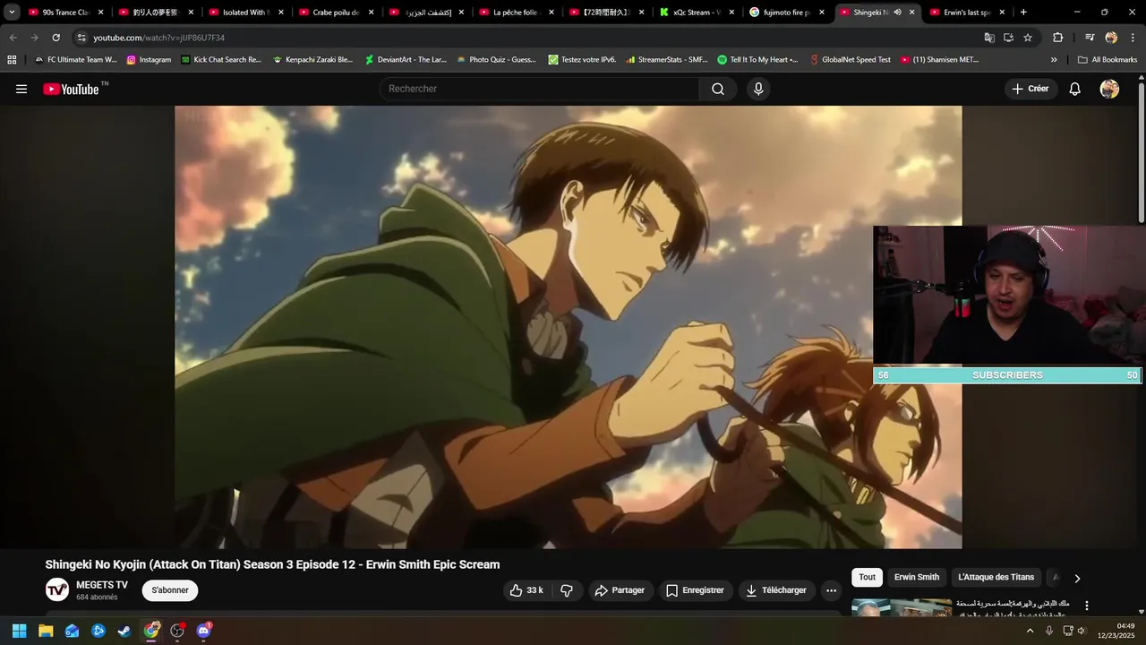Screen dimensions: 1146x645
Task: Click the address bar URL
Action: point(158,38)
